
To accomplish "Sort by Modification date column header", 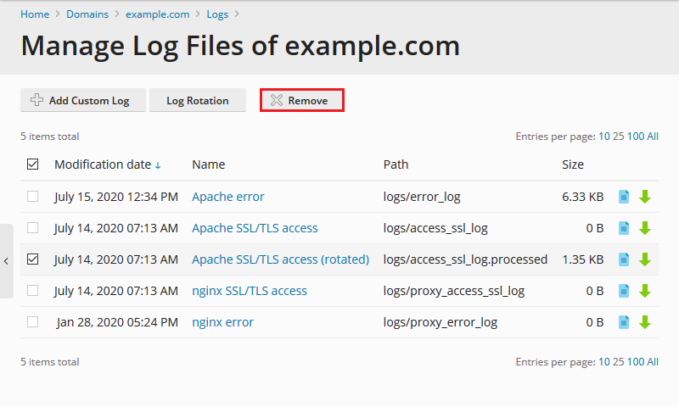I will click(102, 164).
